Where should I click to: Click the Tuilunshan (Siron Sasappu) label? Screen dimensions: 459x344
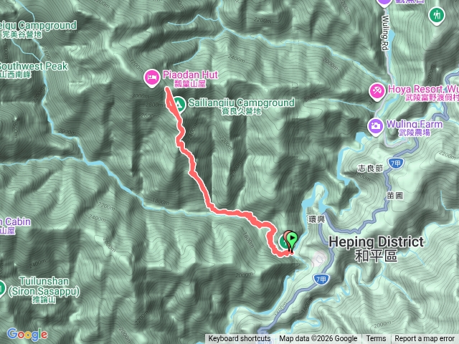coord(44,290)
